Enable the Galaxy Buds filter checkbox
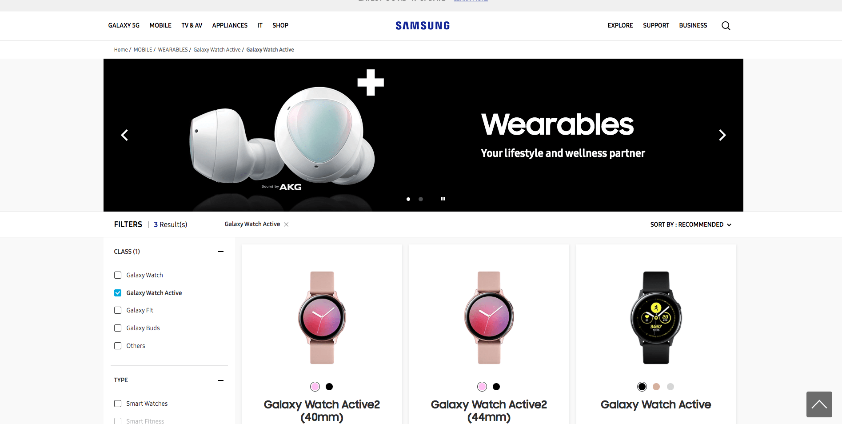Image resolution: width=842 pixels, height=424 pixels. (118, 328)
